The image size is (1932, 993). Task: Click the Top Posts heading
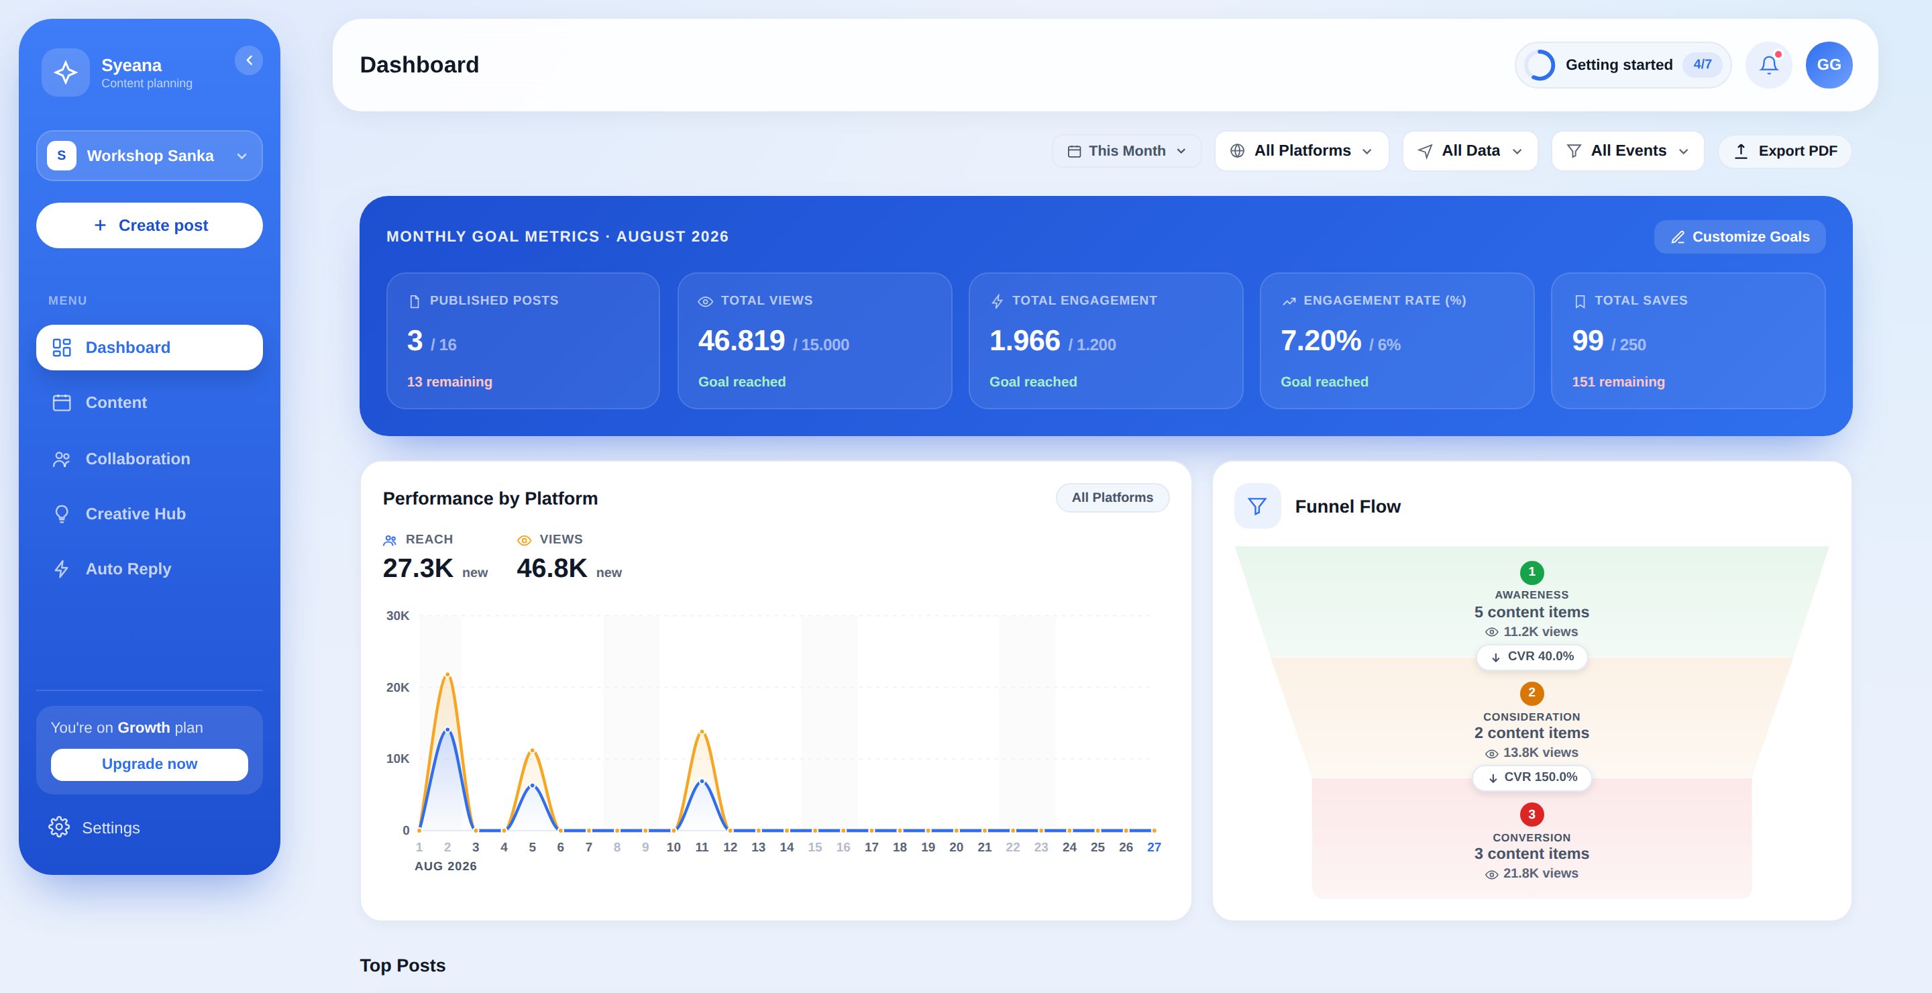(x=402, y=966)
